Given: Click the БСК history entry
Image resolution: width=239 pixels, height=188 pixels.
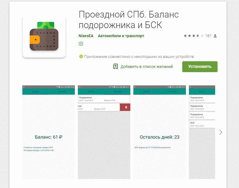Looking at the screenshot, I should 202,124.
